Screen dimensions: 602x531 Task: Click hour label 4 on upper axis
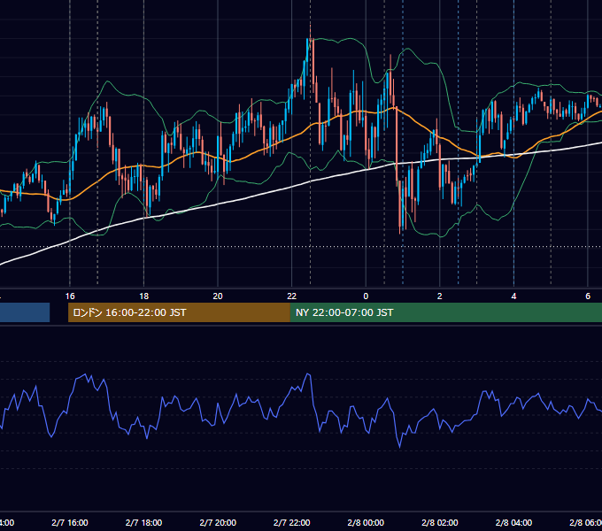tap(513, 296)
